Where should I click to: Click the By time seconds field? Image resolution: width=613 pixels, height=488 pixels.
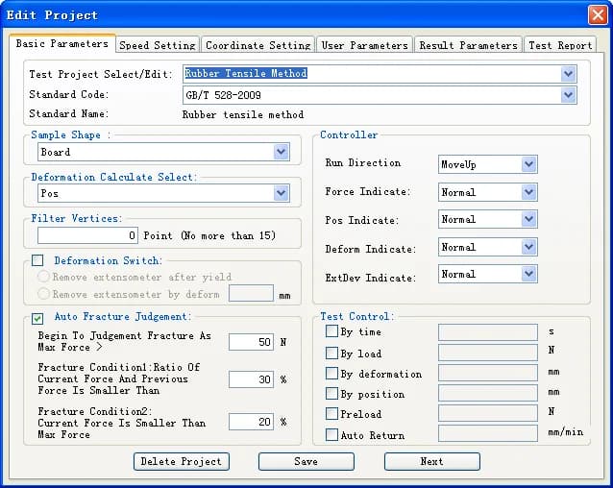pyautogui.click(x=488, y=332)
